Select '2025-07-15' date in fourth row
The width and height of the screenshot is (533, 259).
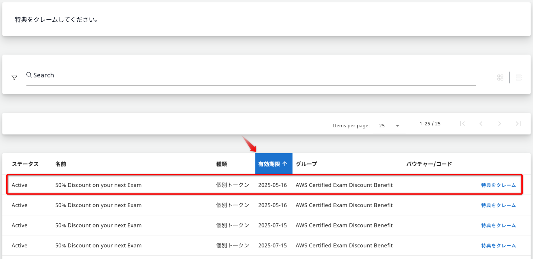(x=272, y=245)
